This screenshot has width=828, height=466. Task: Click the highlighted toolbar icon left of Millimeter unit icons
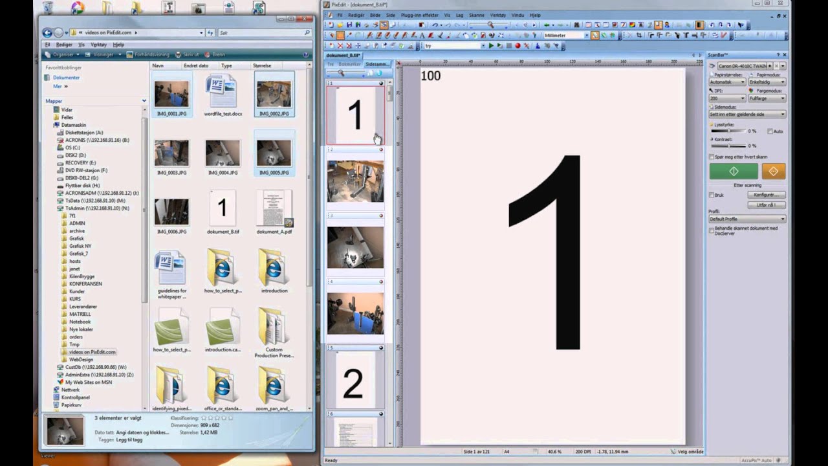[595, 36]
